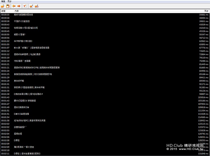Select the row with time 00:00:35
Screen dimensions: 210x156
click(x=105, y=15)
